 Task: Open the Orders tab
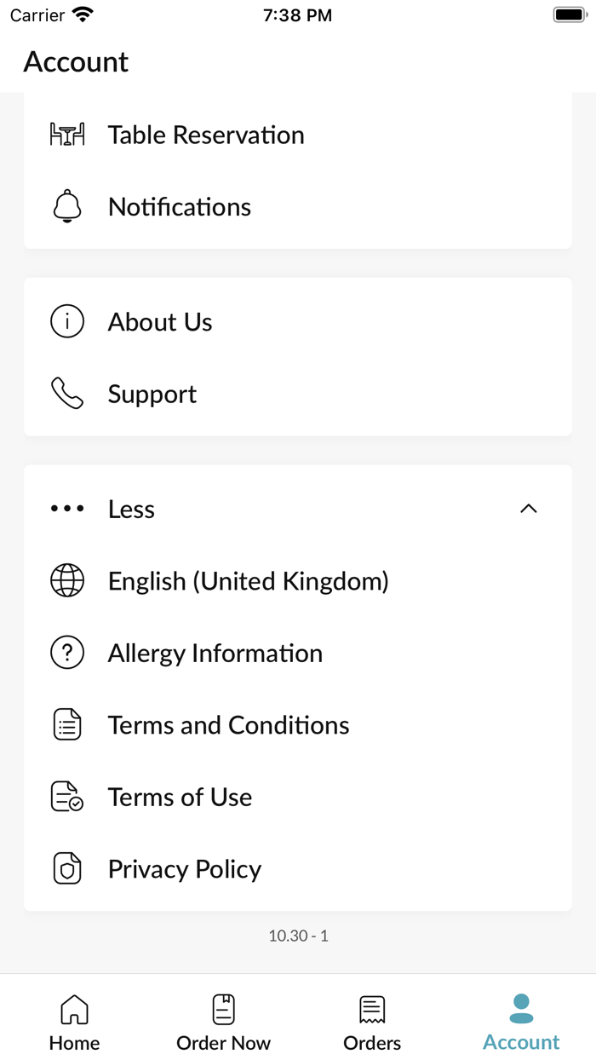click(x=372, y=1023)
